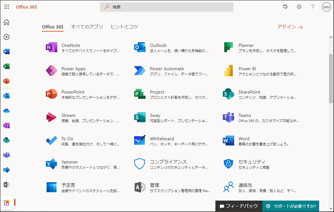Open the ヒントとコツ tab

coord(124,27)
